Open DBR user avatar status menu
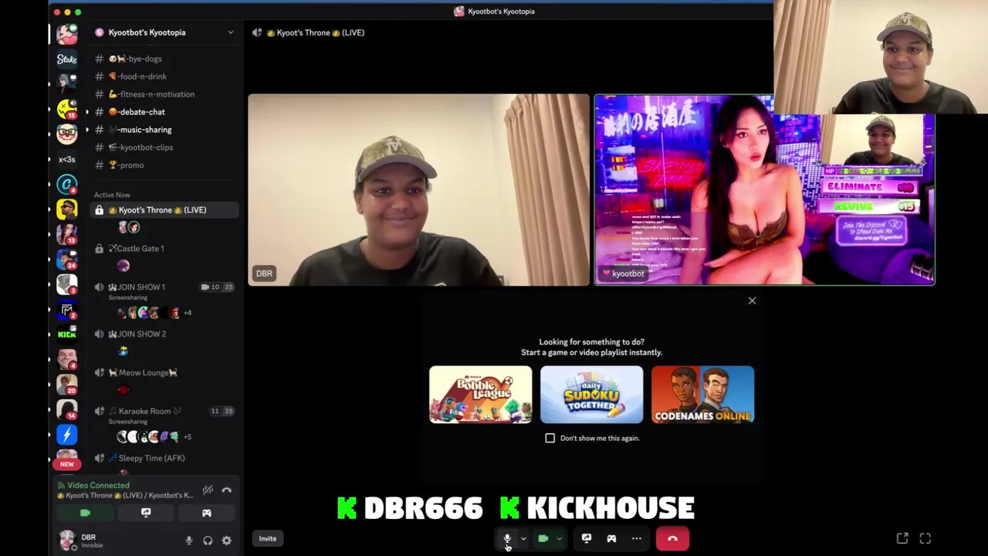 pos(68,540)
